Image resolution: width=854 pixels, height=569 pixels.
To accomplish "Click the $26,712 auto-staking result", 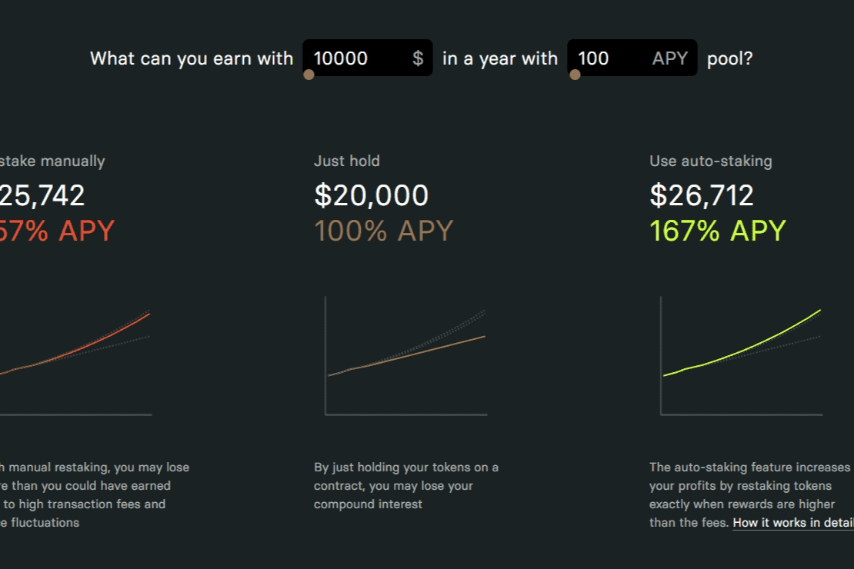I will pyautogui.click(x=702, y=195).
